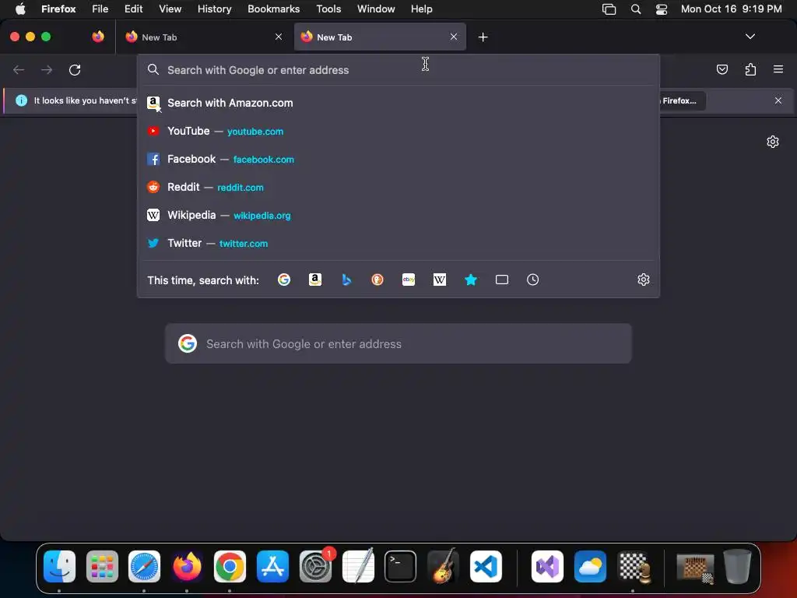
Task: Focus the new tab page Google search box
Action: point(398,343)
